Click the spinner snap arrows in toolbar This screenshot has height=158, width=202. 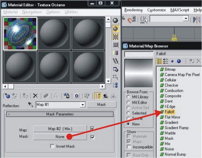tap(134, 19)
